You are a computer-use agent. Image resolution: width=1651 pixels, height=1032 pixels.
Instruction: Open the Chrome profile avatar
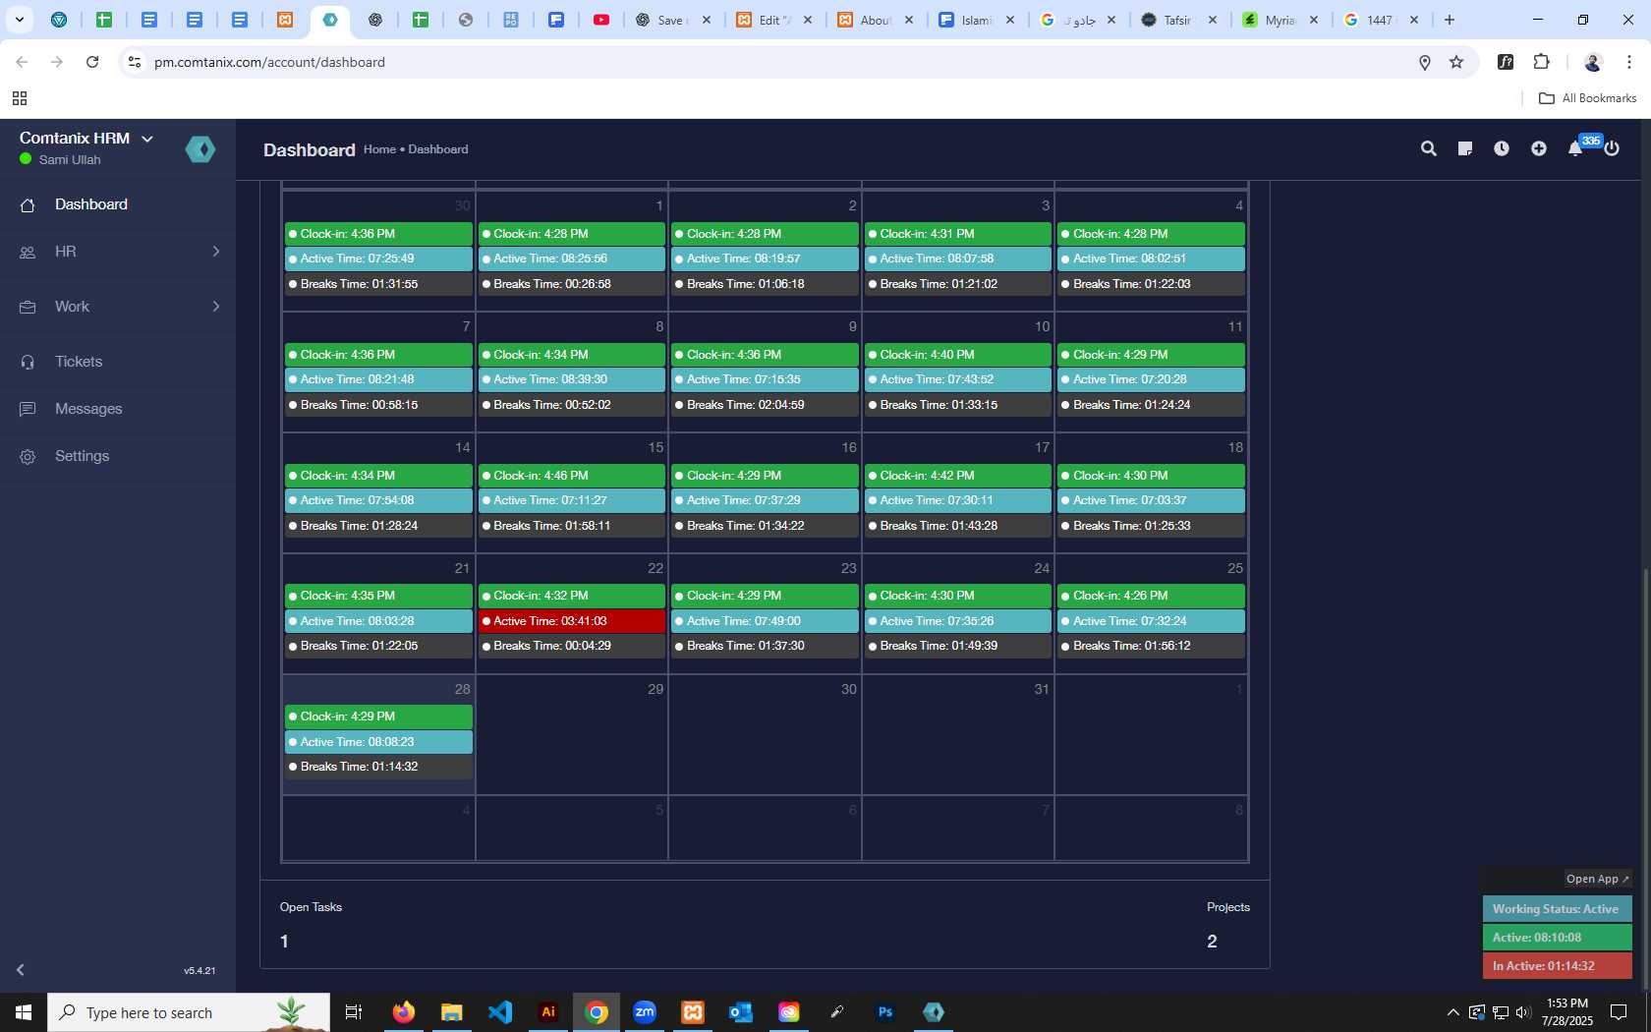coord(1593,62)
